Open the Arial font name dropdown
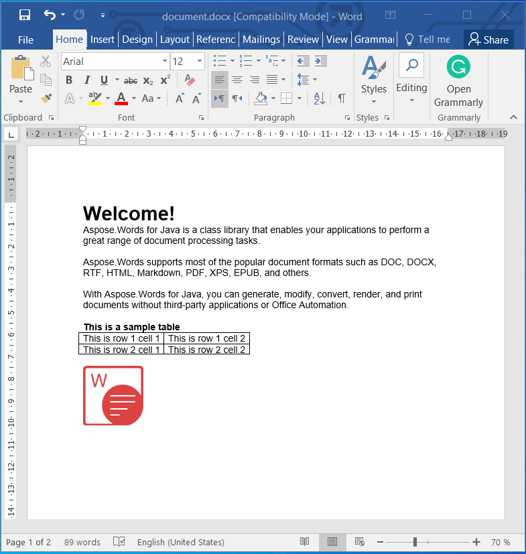526x554 pixels. tap(165, 62)
